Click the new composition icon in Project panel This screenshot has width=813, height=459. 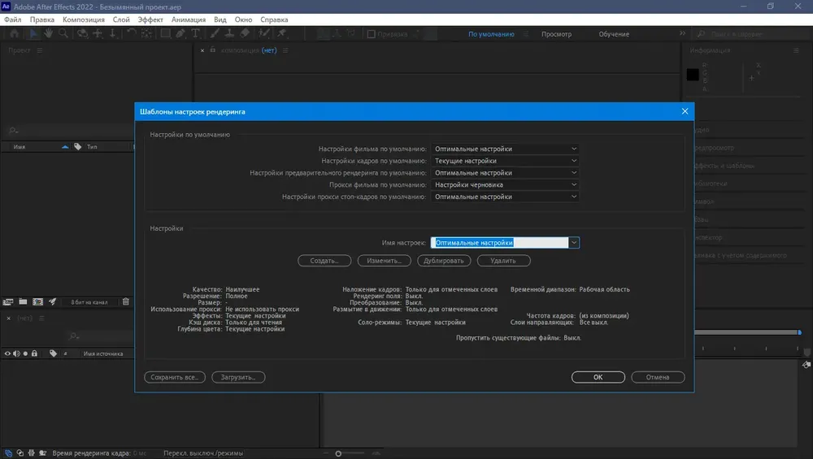38,301
